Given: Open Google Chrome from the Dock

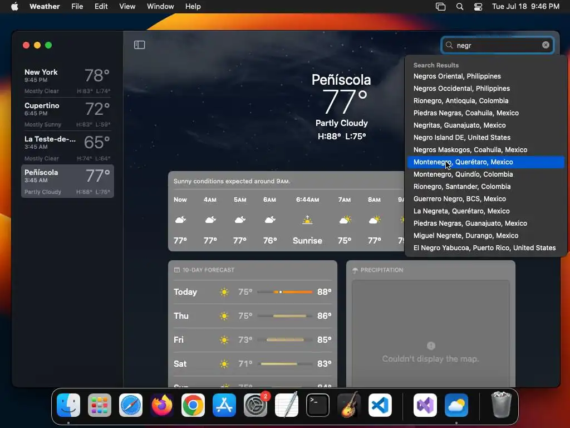Looking at the screenshot, I should click(x=193, y=405).
